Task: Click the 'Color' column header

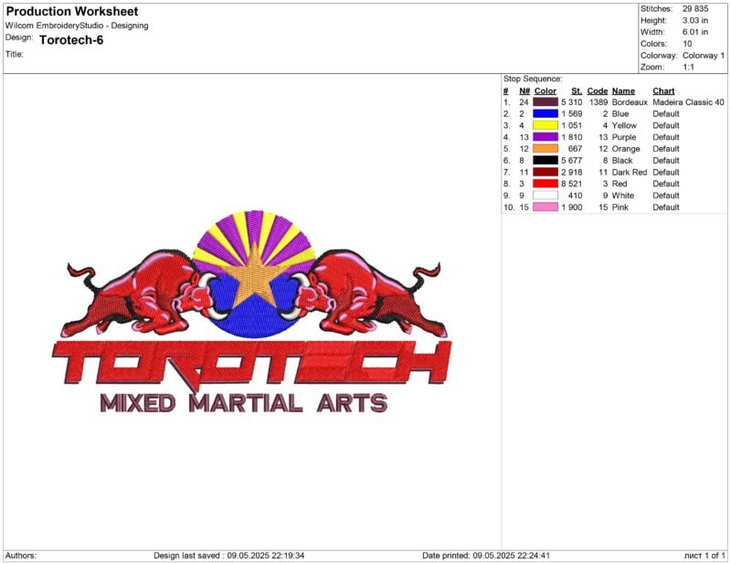Action: tap(545, 91)
